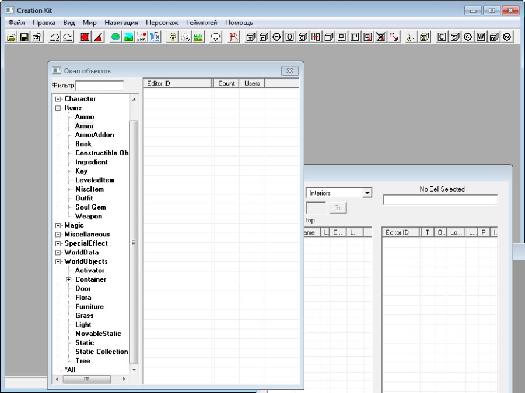Toggle the SKY toolbar icon

[x=185, y=37]
